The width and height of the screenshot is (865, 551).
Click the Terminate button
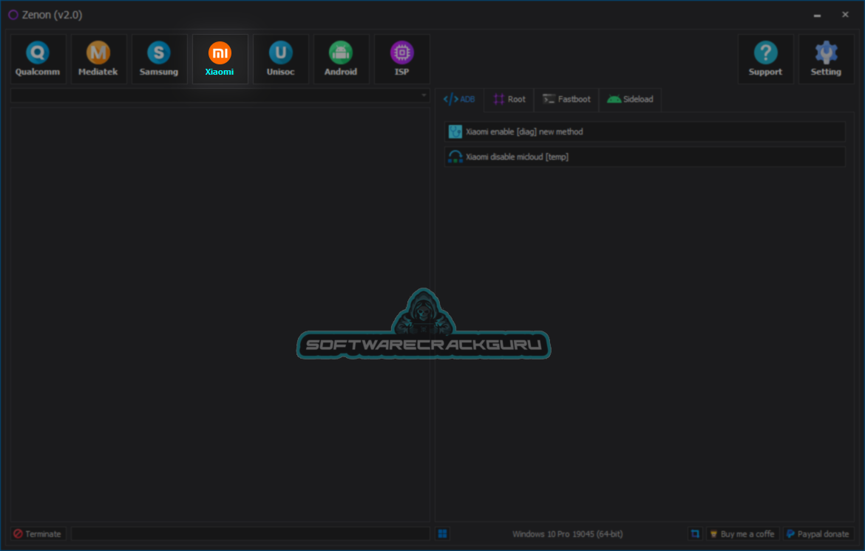pyautogui.click(x=38, y=534)
